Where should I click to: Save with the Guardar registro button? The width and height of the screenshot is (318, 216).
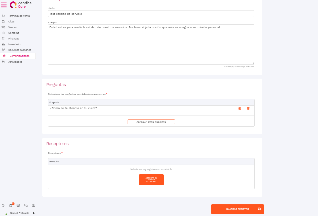click(237, 209)
